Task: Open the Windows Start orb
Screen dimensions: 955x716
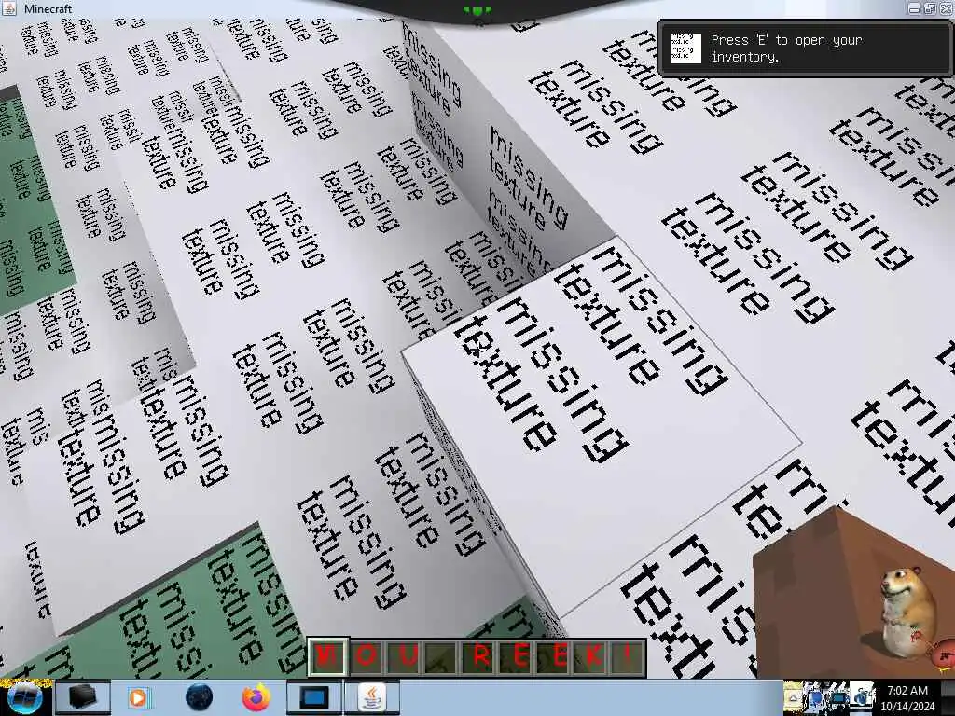Action: (x=24, y=697)
